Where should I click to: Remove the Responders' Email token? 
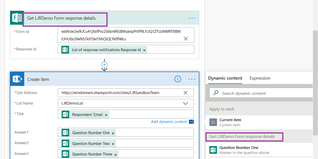click(x=106, y=114)
